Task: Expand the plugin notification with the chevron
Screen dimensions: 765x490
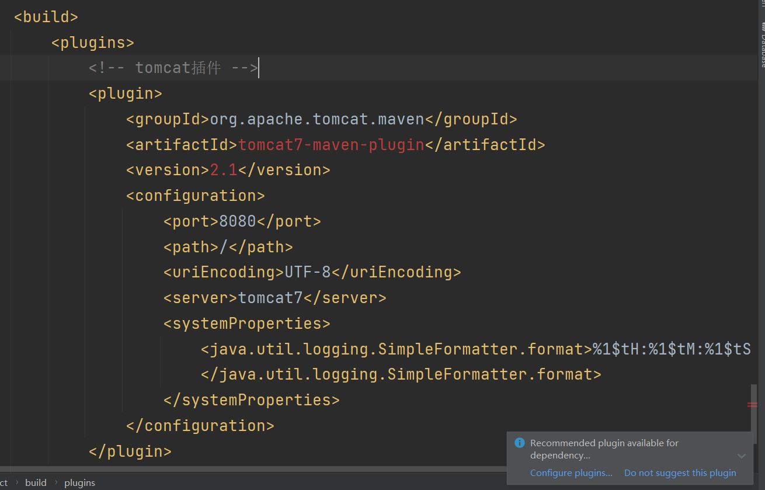Action: pos(741,456)
